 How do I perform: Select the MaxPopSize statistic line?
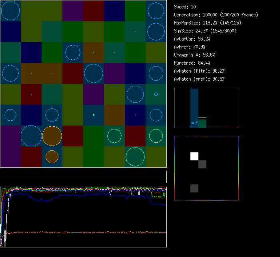coord(207,23)
